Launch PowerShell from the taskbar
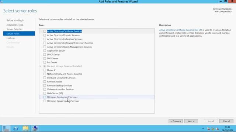The width and height of the screenshot is (236, 132). click(16, 129)
